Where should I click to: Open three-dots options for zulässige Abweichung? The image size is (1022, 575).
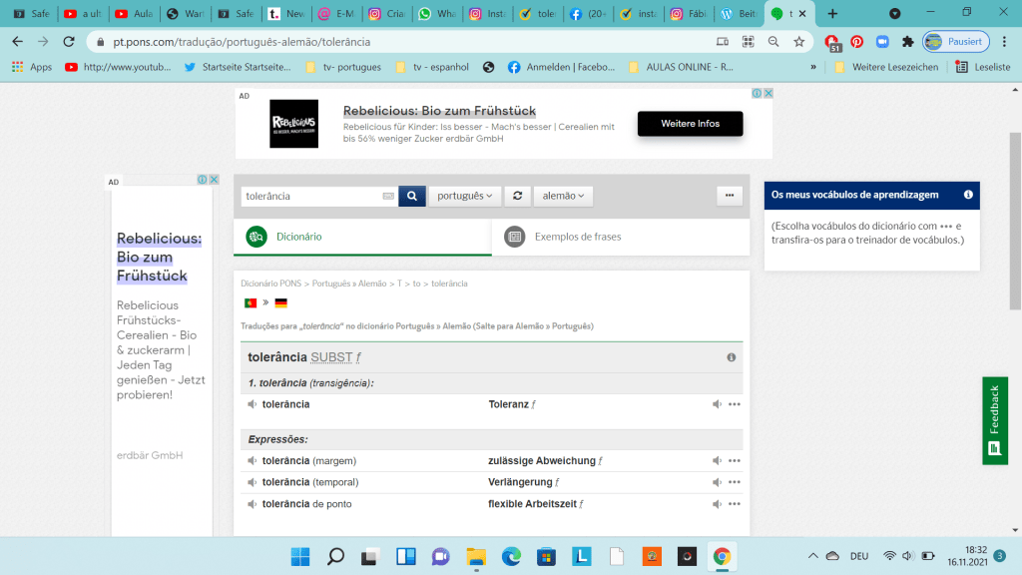coord(735,461)
